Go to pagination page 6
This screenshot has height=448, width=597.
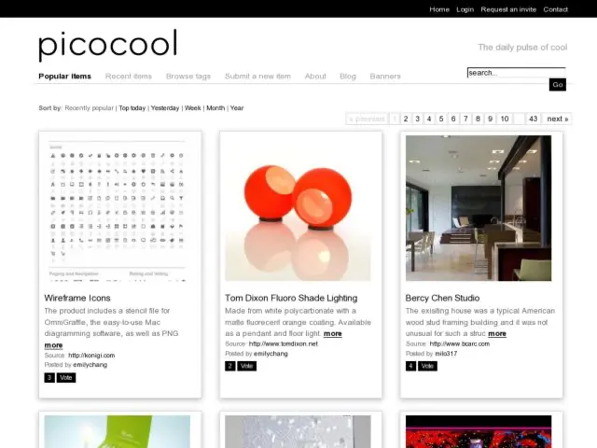453,119
